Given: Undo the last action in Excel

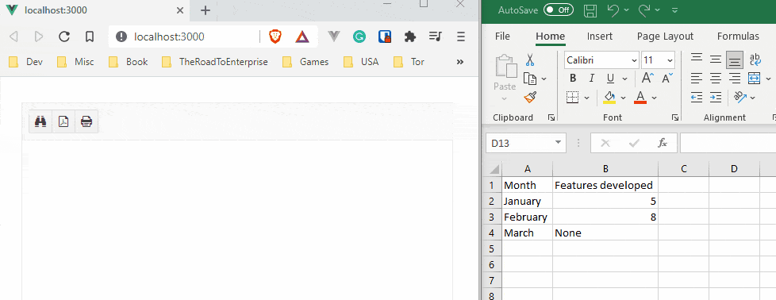Looking at the screenshot, I should 613,10.
